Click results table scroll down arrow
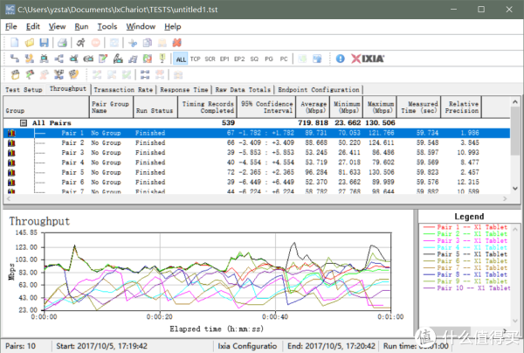 tap(515, 188)
